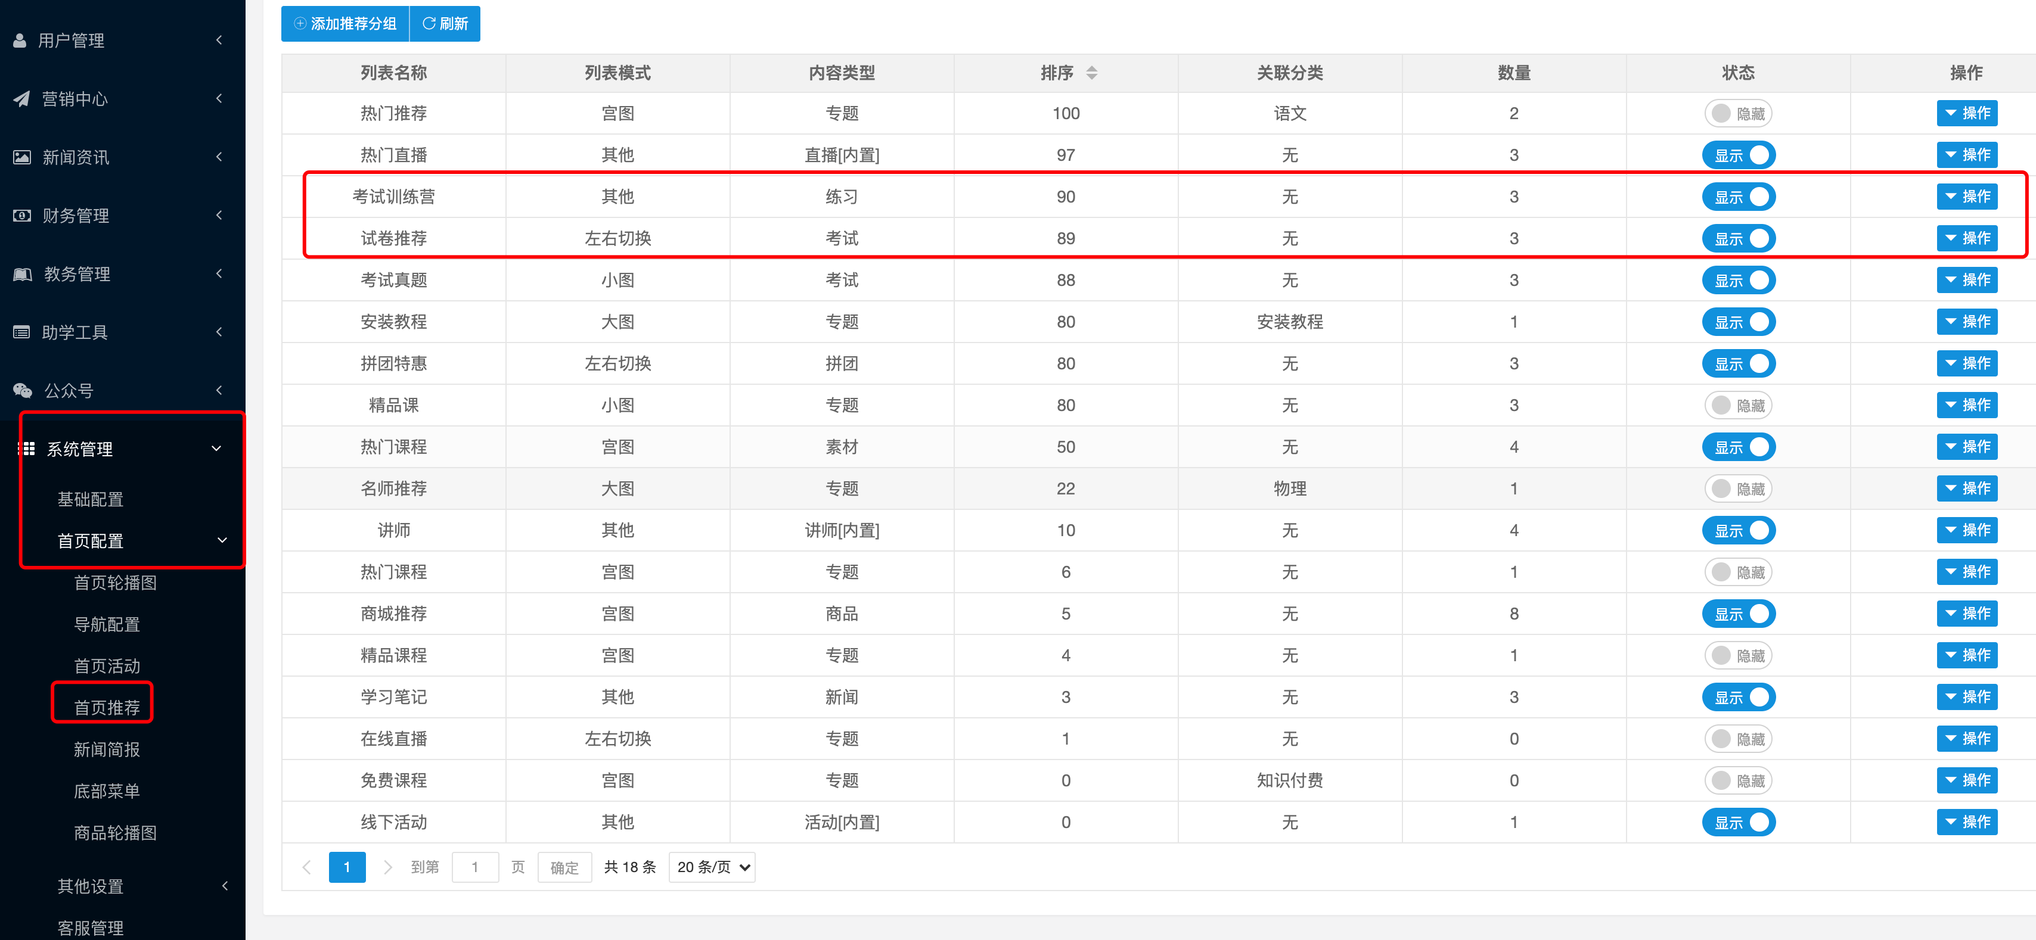Toggle status switch for 热门直播 row
The image size is (2036, 940).
coord(1738,155)
